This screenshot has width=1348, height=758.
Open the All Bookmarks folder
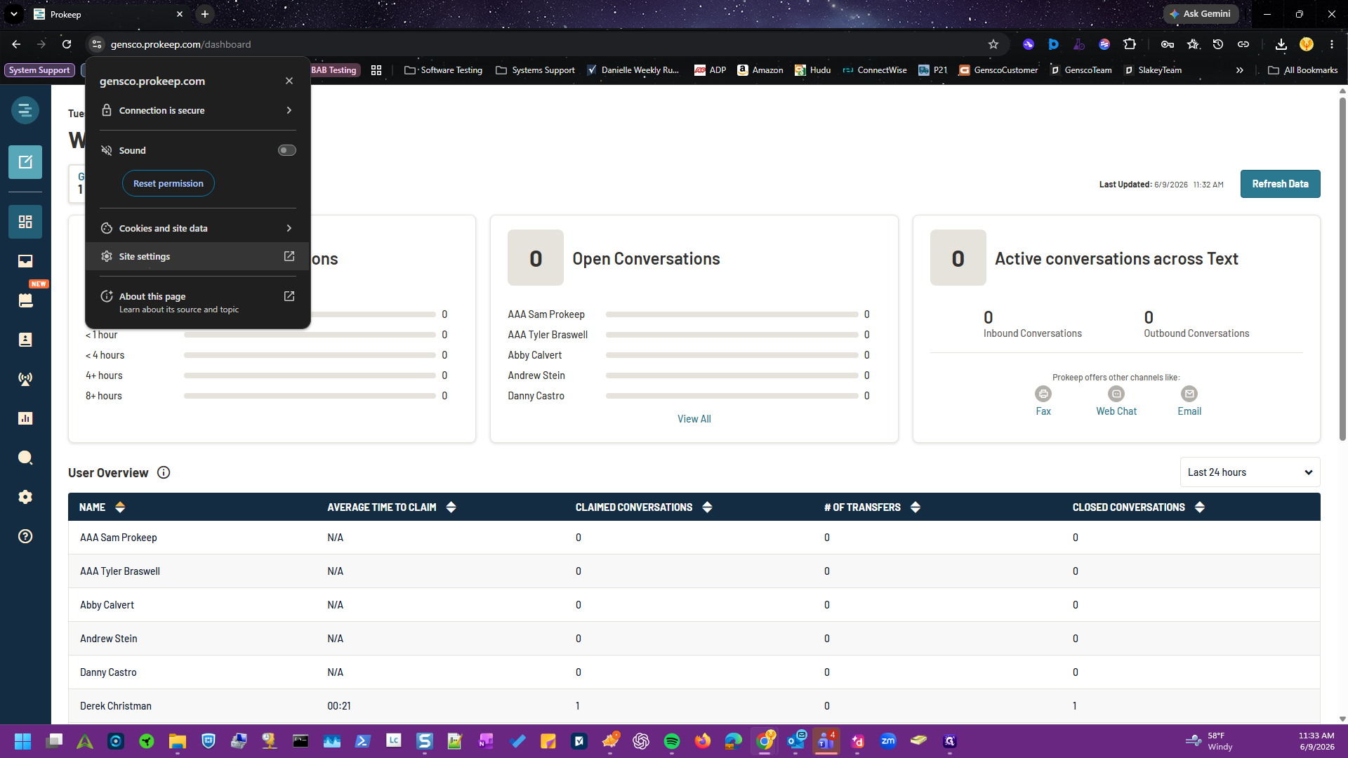(1303, 70)
